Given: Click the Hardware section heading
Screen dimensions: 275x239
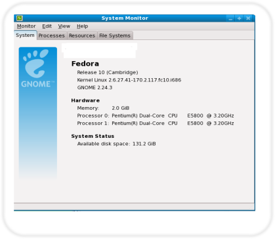Looking at the screenshot, I should [85, 100].
